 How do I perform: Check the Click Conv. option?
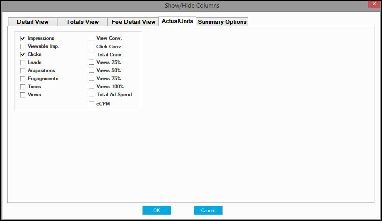[x=91, y=46]
